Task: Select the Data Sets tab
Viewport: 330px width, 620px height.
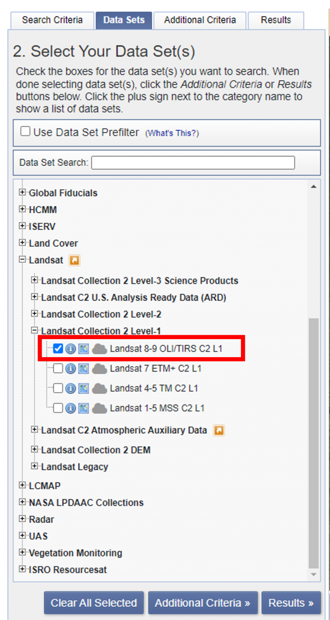Action: (124, 20)
